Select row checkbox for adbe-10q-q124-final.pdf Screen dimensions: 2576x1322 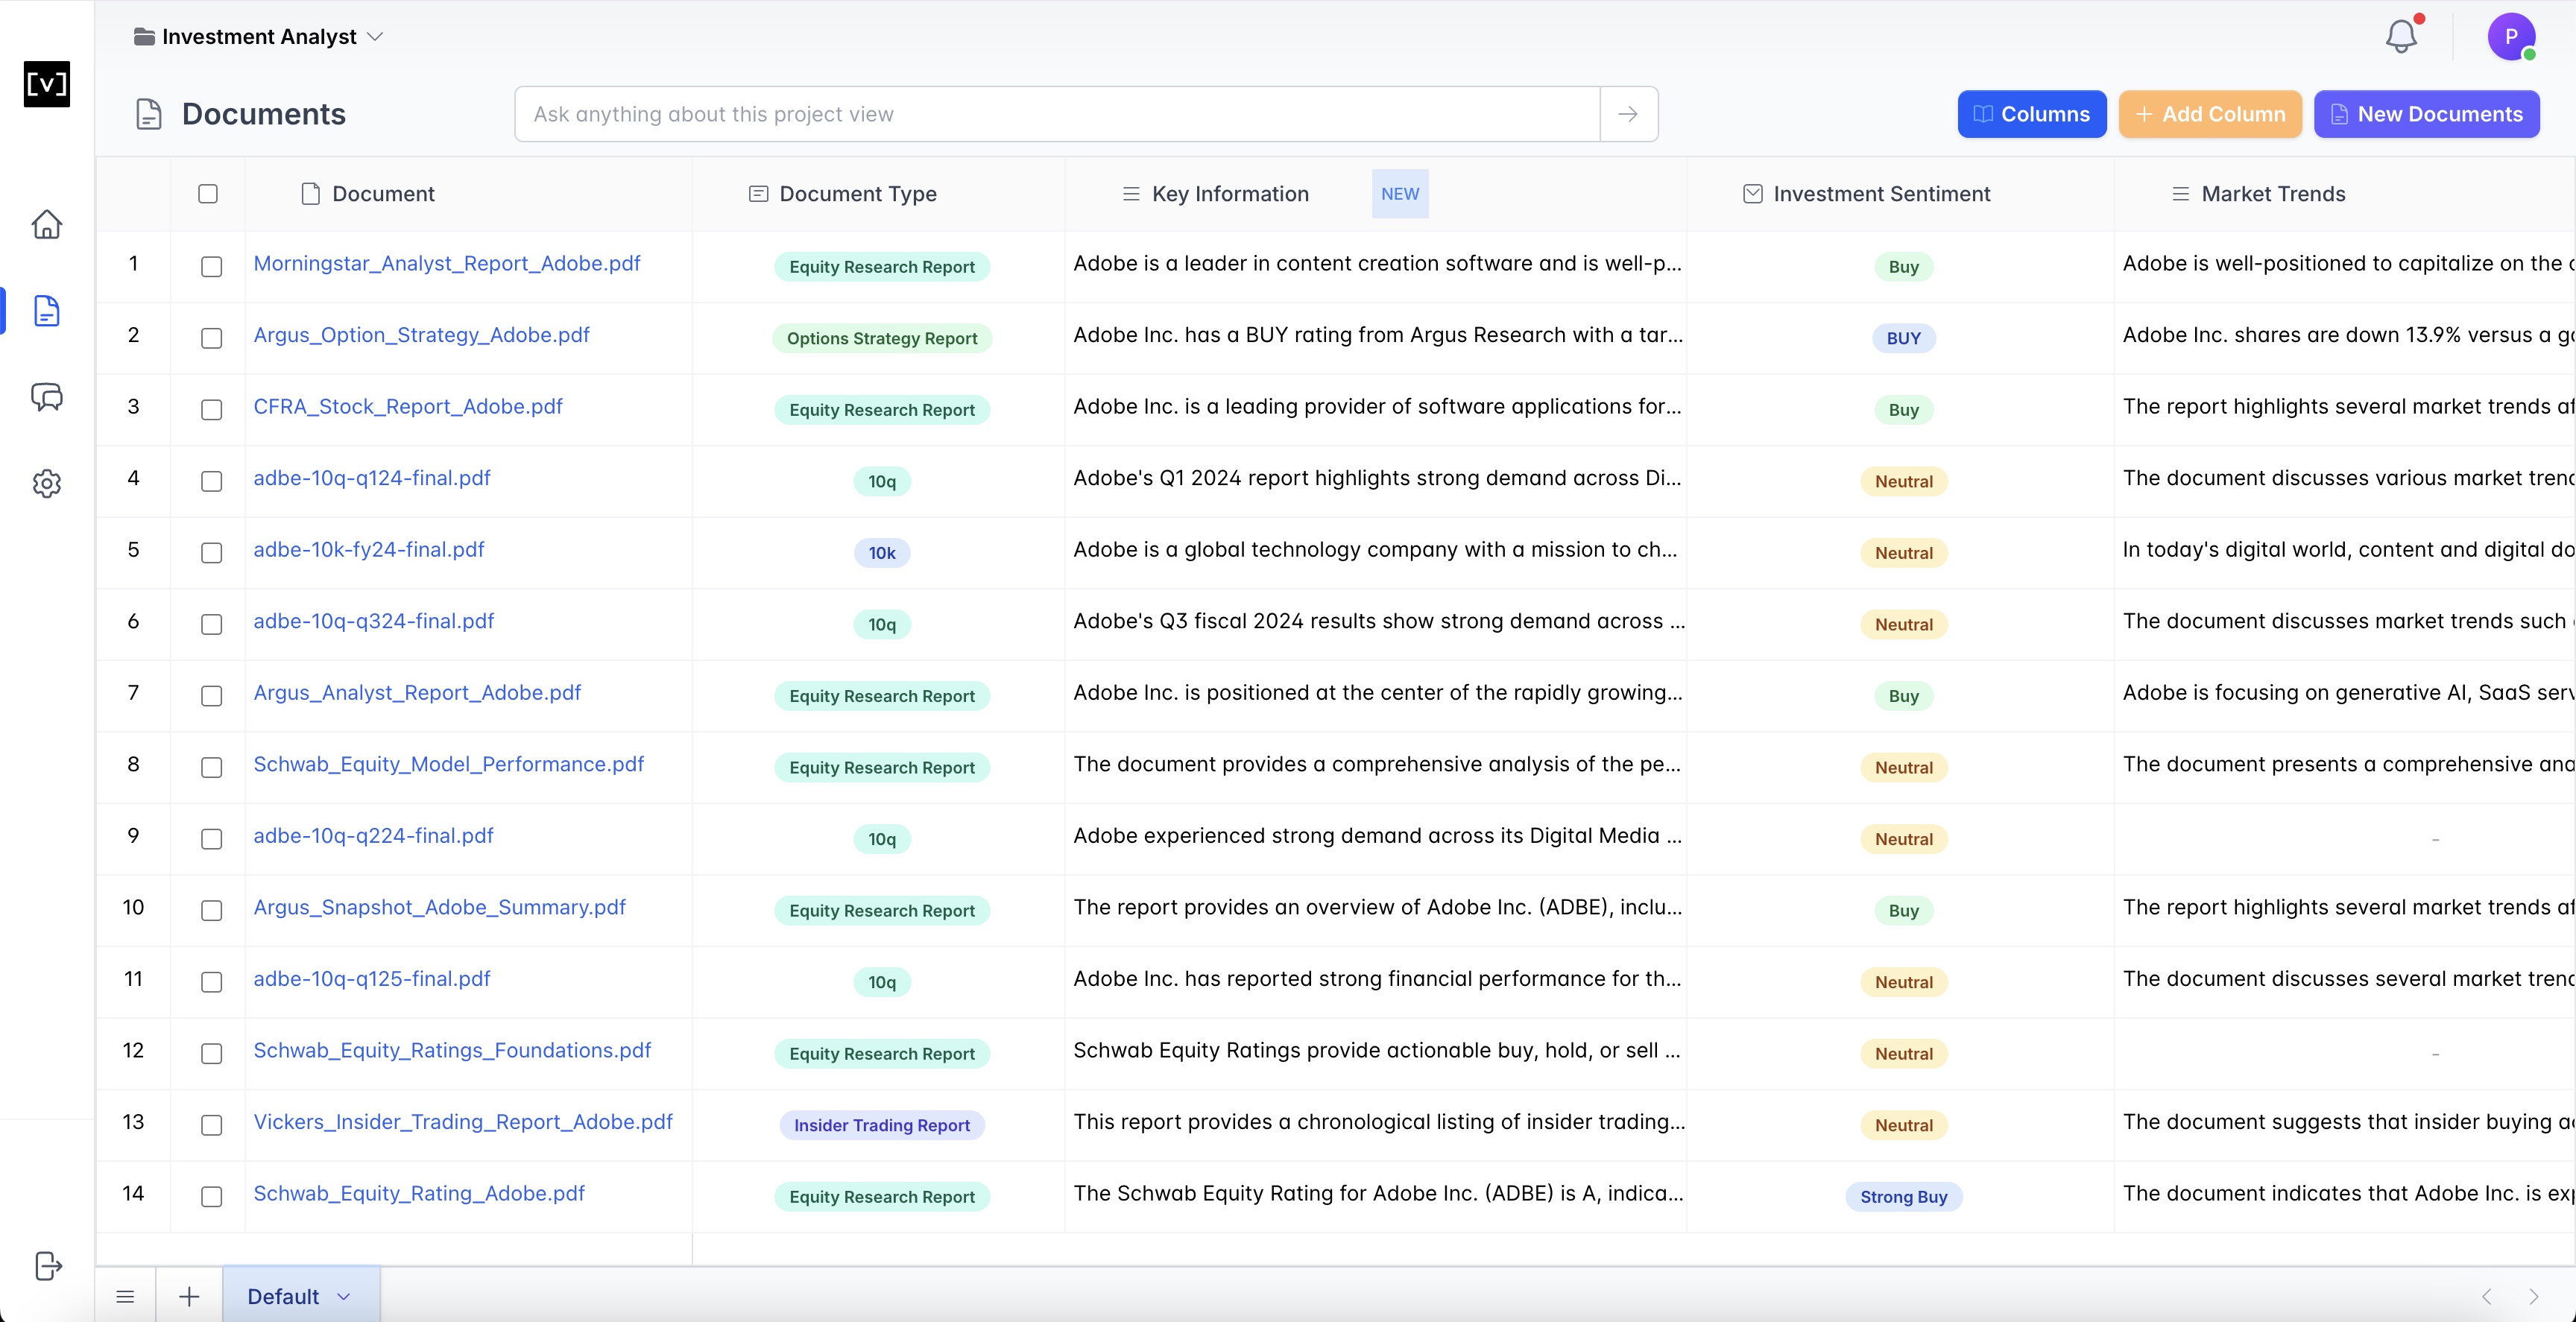[x=211, y=481]
